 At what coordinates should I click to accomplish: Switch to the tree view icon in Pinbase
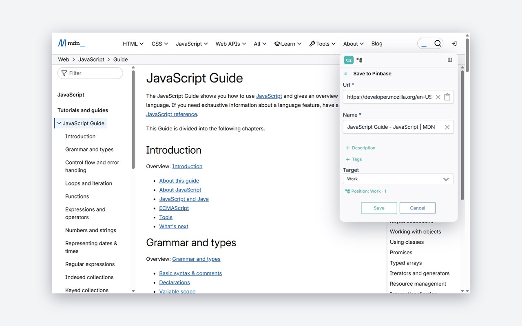[359, 60]
